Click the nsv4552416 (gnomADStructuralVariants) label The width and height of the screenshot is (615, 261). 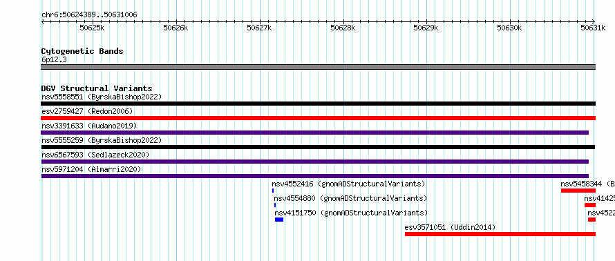click(348, 184)
